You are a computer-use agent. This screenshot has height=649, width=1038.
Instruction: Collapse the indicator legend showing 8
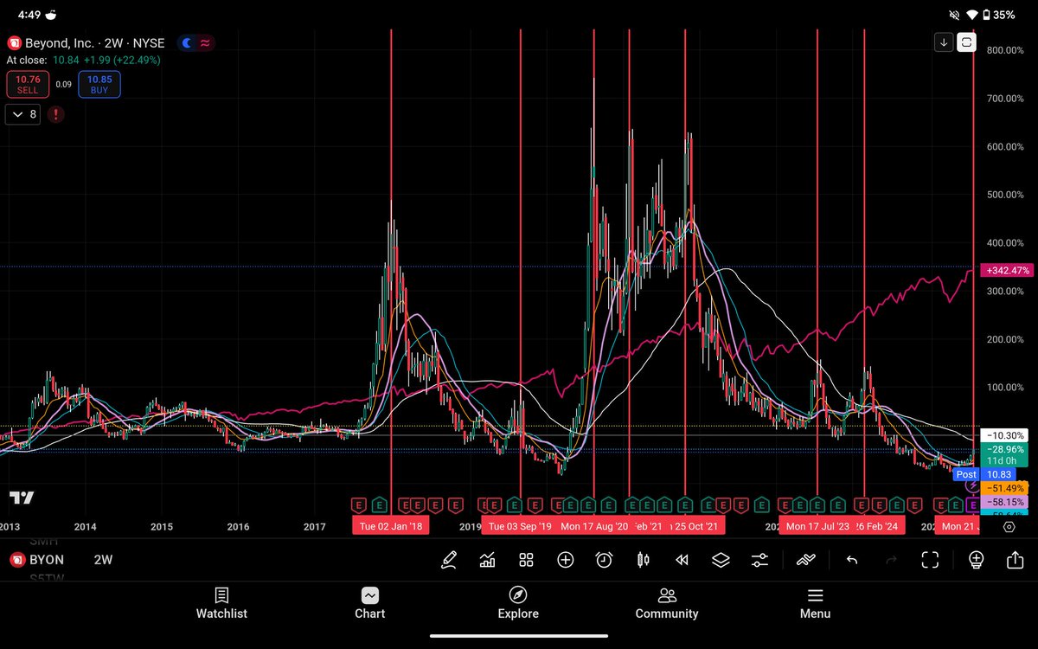click(x=23, y=114)
